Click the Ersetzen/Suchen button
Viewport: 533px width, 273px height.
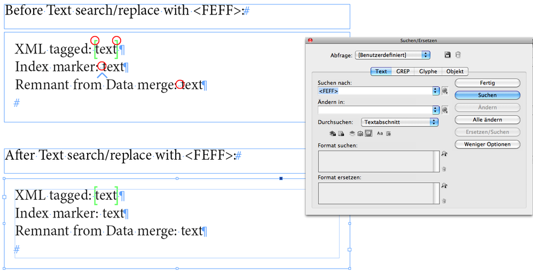(x=488, y=132)
